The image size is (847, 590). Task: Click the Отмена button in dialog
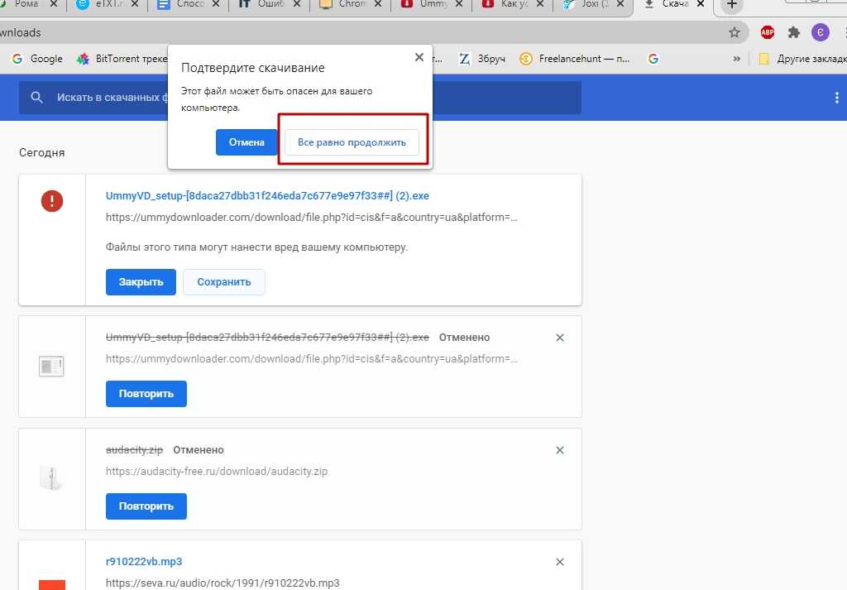[246, 142]
